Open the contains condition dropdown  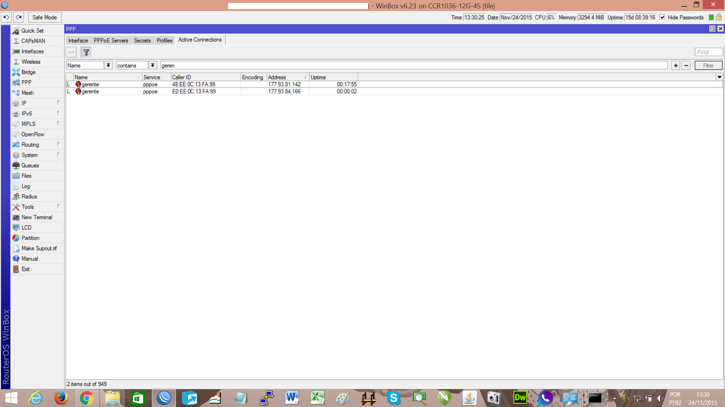(x=153, y=65)
